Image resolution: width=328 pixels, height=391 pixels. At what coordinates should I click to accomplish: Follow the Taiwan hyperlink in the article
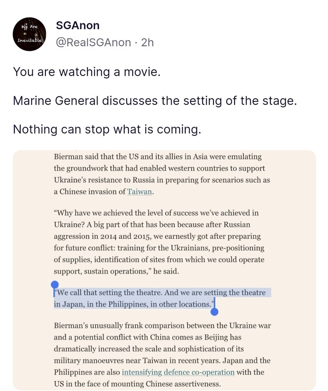[x=140, y=192]
